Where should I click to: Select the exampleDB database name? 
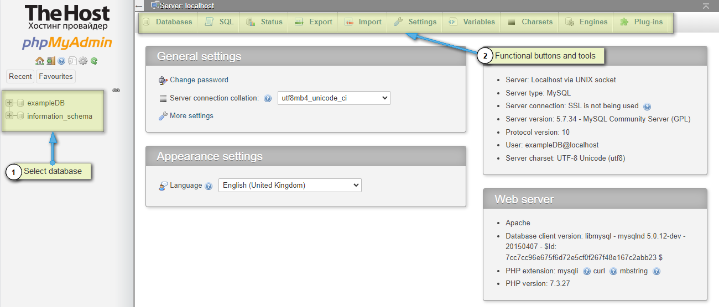click(46, 103)
